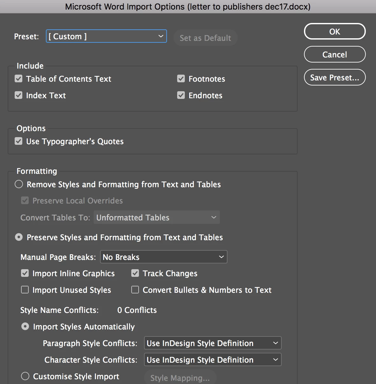Open the Preset dropdown showing Custom
Screen dimensions: 376x384
pos(106,36)
